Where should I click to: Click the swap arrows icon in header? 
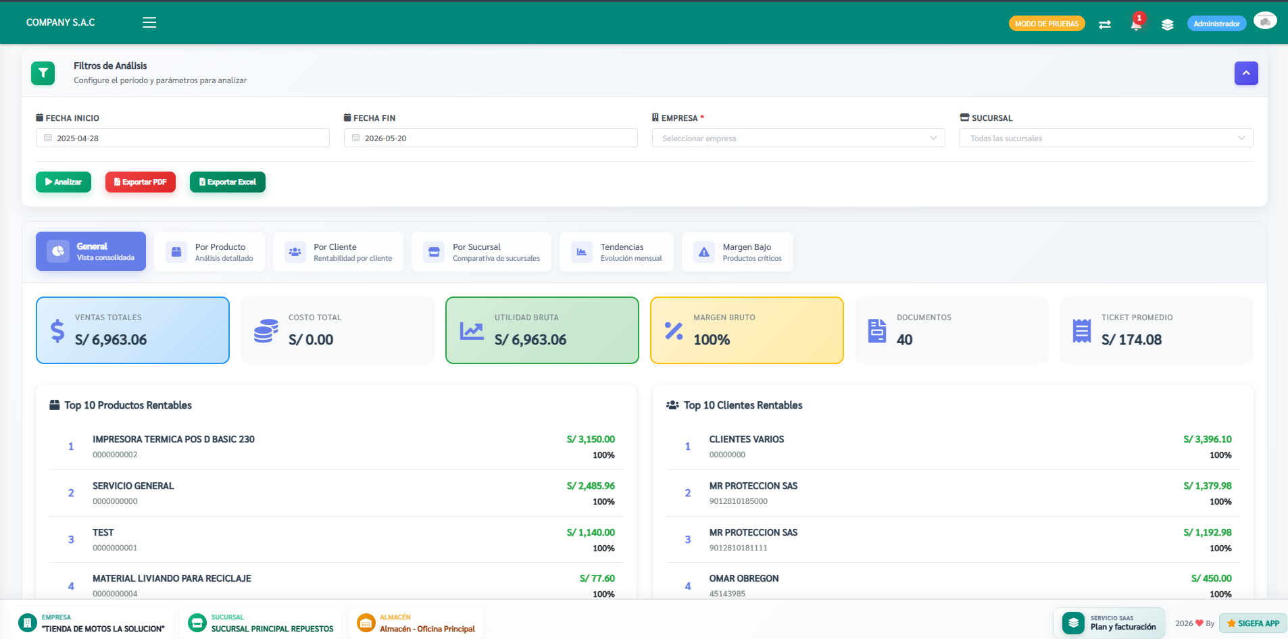[x=1105, y=24]
